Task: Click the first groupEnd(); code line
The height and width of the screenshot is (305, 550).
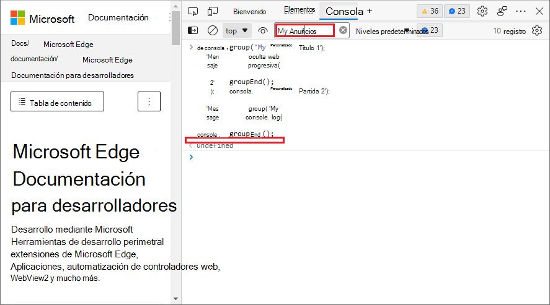Action: pyautogui.click(x=252, y=82)
